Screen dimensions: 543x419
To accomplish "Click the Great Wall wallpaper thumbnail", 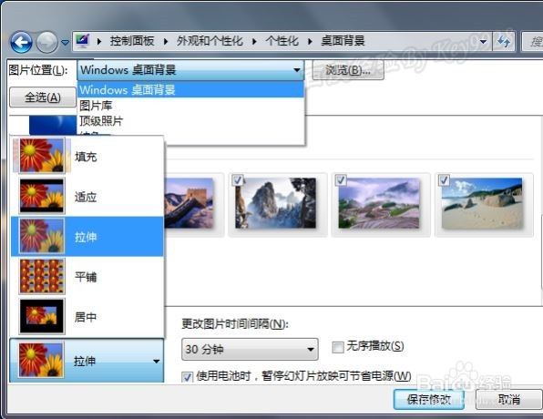I will coord(189,204).
